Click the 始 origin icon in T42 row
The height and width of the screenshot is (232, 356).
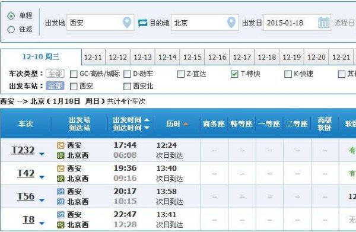61,169
